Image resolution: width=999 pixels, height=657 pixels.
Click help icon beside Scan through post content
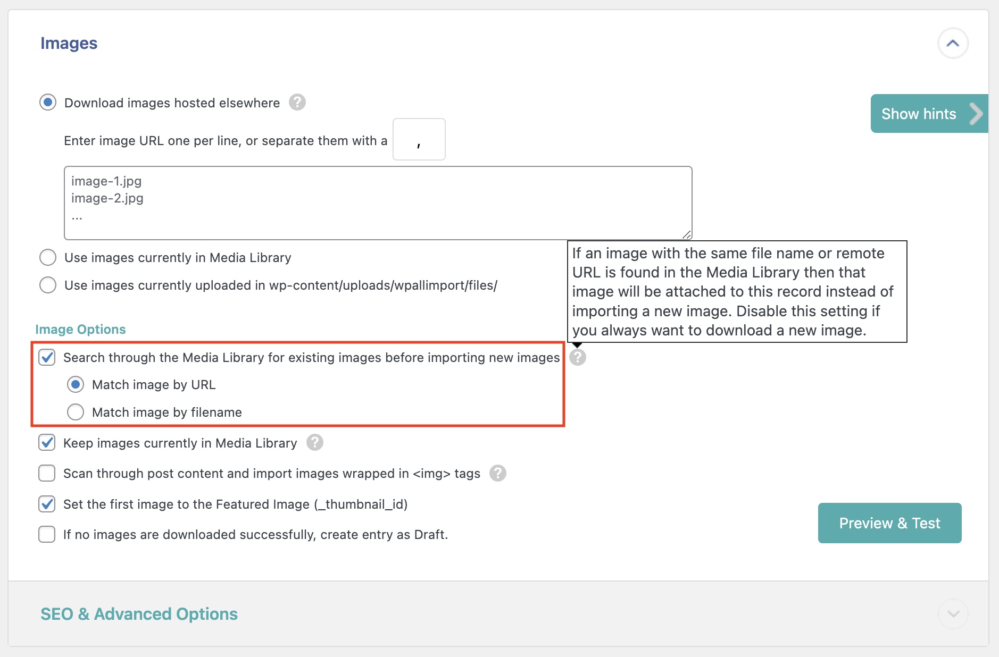click(x=498, y=473)
